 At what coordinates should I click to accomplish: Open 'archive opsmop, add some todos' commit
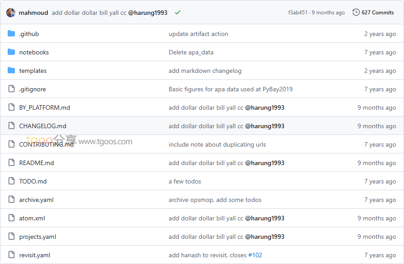215,200
